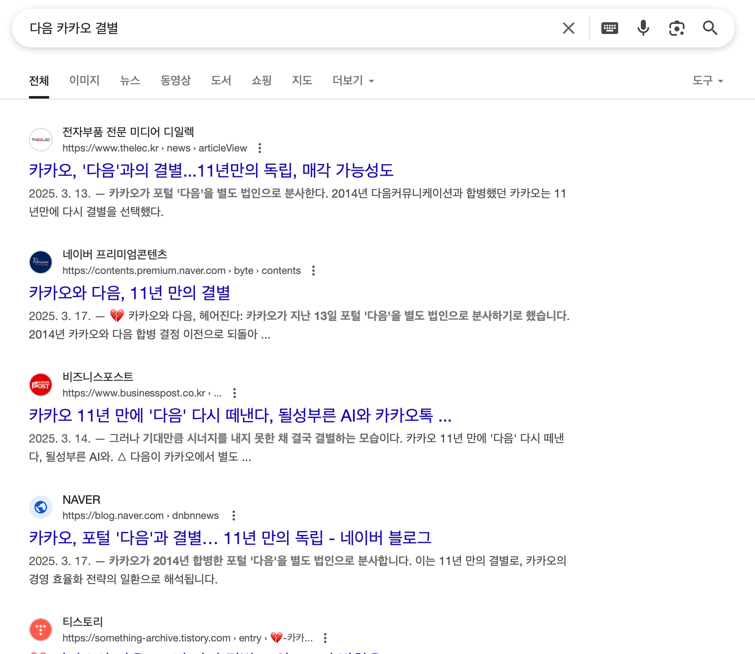Screen dimensions: 755x654
Task: Click site name 비즈니스포스트
Action: (98, 377)
